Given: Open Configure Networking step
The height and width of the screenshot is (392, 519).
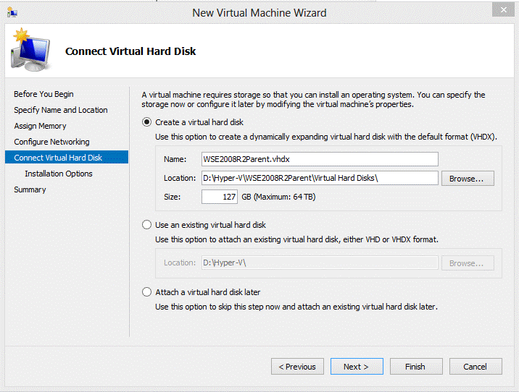Looking at the screenshot, I should [51, 142].
